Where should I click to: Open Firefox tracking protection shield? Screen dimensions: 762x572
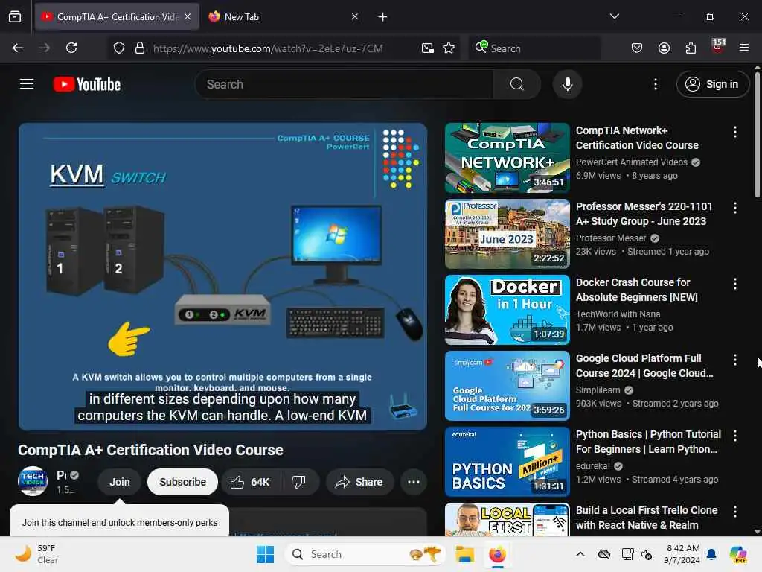[119, 48]
